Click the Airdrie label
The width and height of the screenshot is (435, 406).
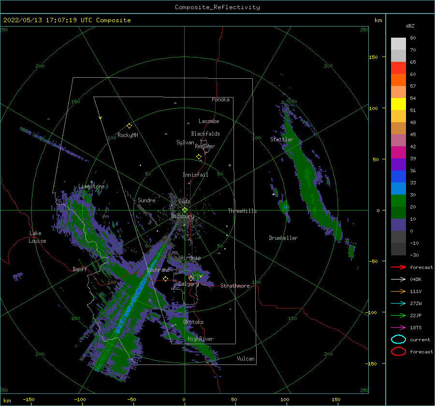click(190, 258)
